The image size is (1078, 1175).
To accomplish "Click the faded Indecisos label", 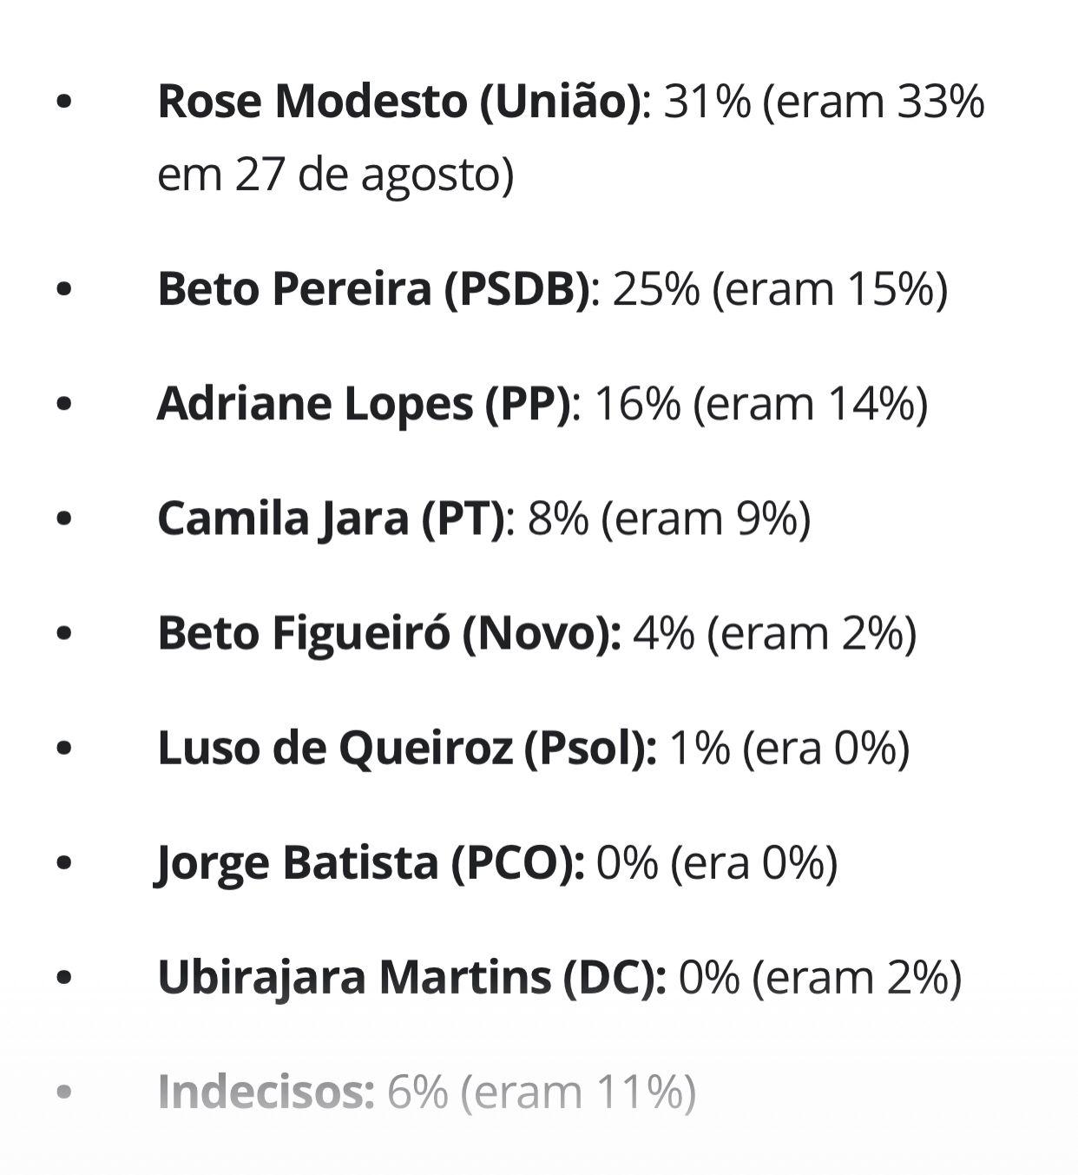I will [266, 1092].
